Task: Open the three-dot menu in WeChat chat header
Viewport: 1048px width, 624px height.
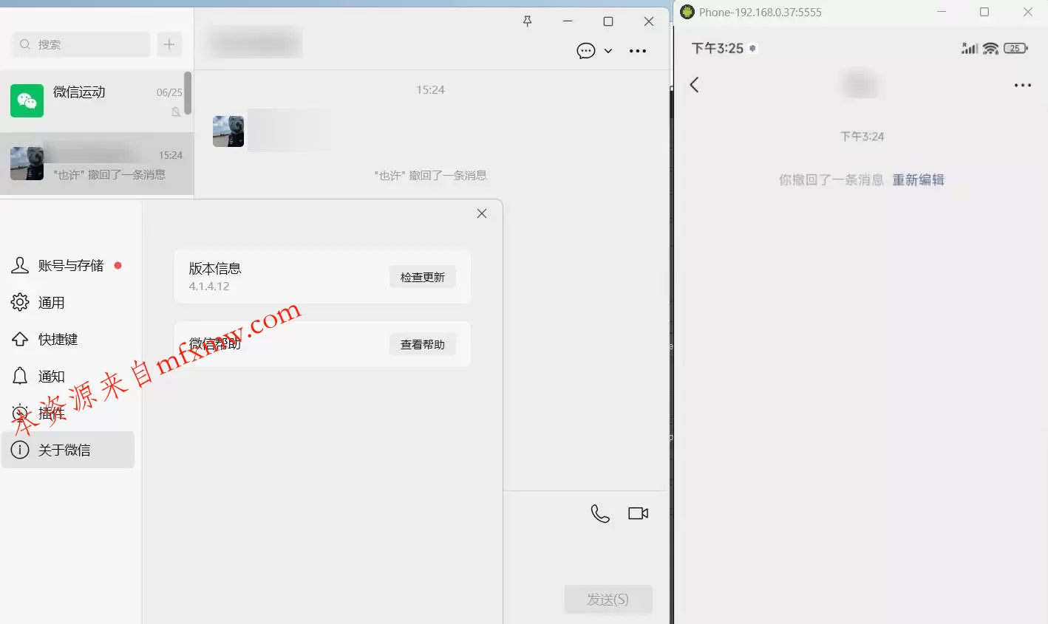Action: coord(638,51)
